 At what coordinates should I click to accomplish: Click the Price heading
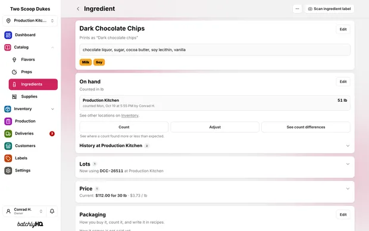(x=86, y=189)
